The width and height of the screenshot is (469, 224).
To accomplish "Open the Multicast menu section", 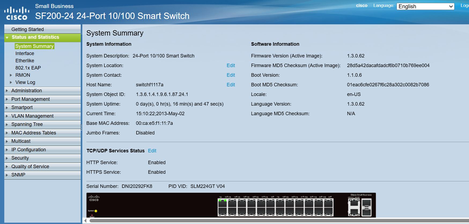I will click(42, 141).
